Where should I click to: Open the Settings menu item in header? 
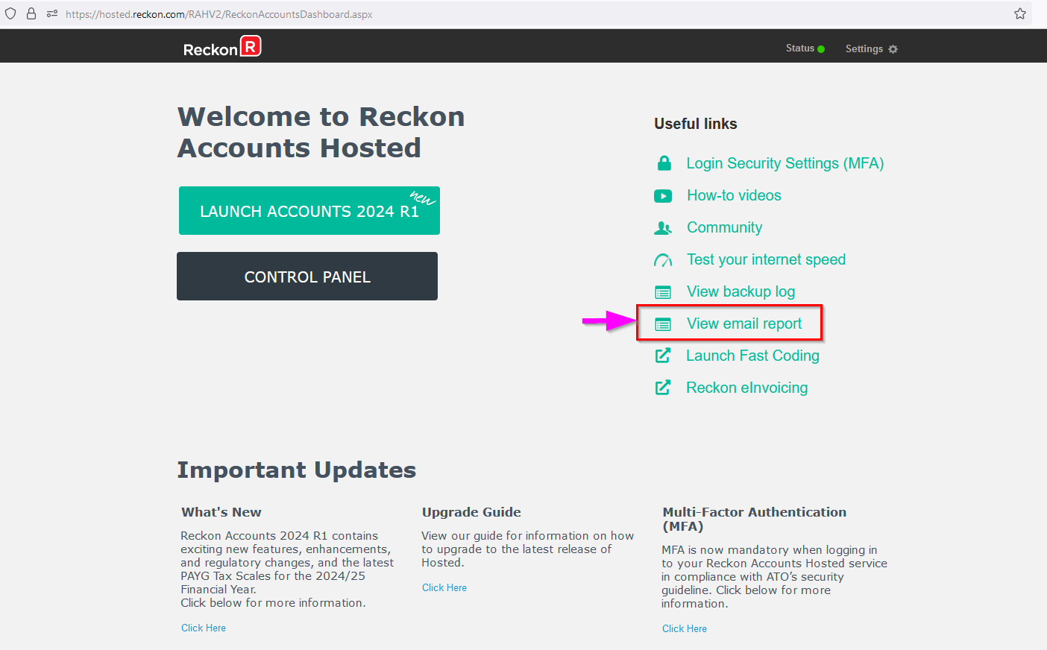click(864, 49)
